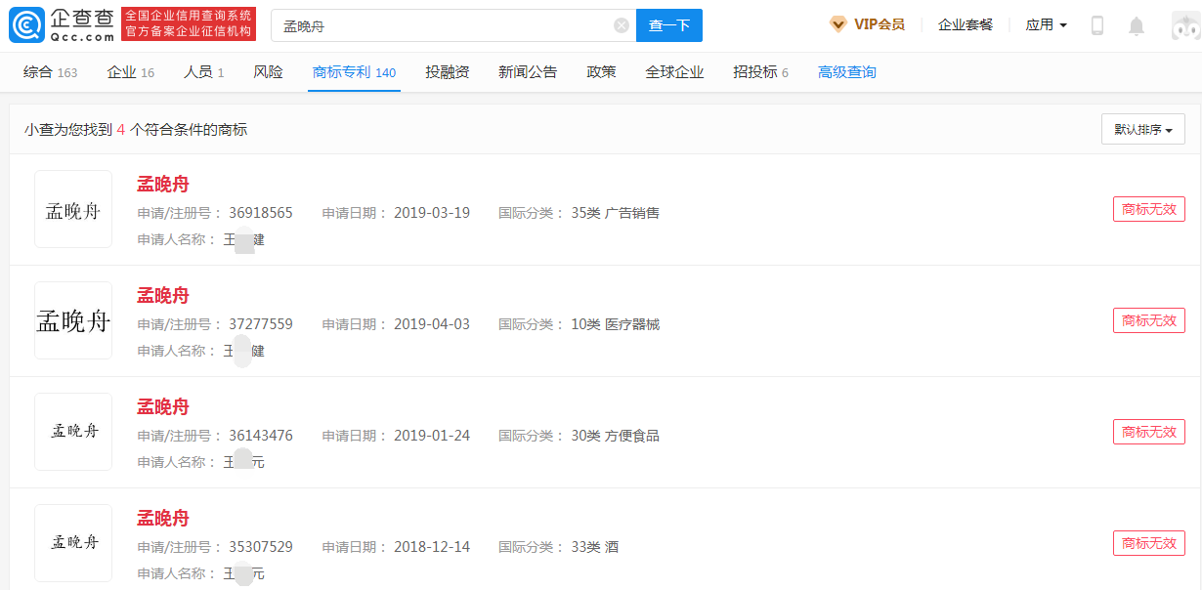Clear the search box using the X icon
Image resolution: width=1202 pixels, height=590 pixels.
point(620,24)
